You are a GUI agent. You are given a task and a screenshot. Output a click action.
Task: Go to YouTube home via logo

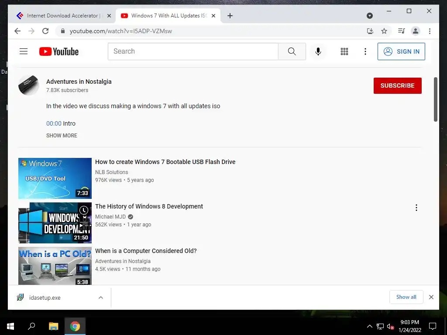click(59, 51)
